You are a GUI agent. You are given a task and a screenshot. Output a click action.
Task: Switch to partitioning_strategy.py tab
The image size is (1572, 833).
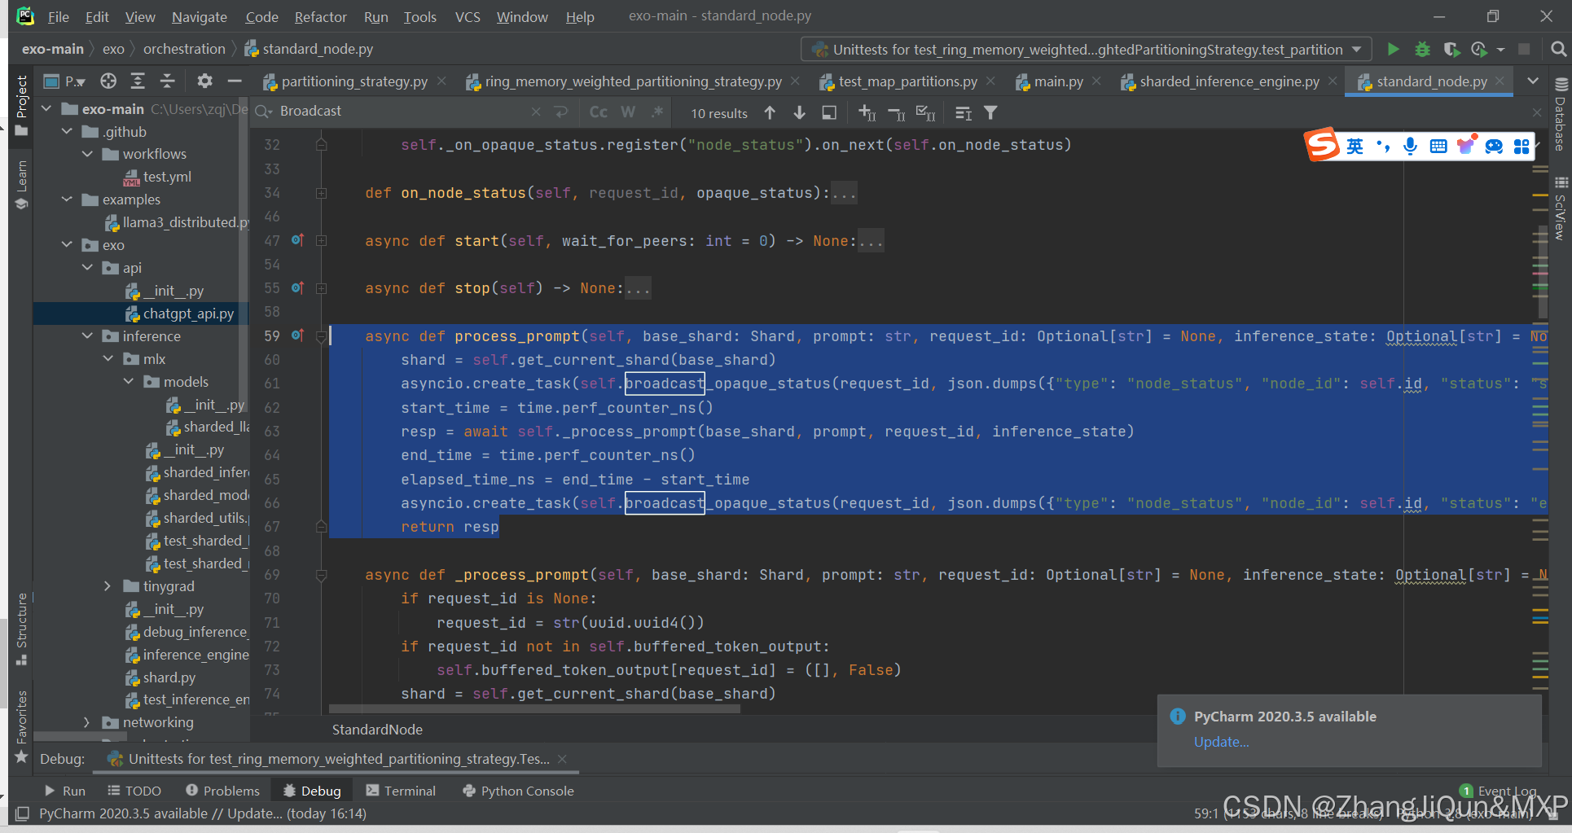(354, 81)
